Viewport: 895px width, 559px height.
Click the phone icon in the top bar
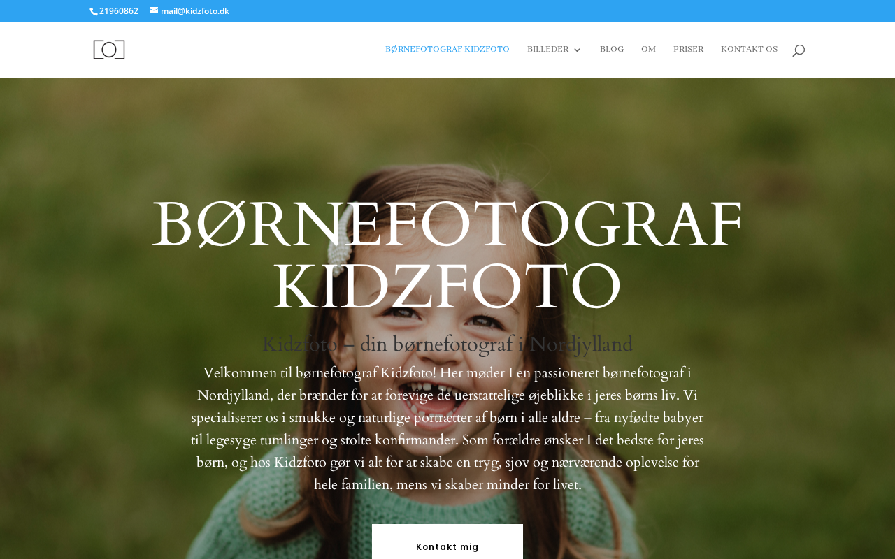tap(93, 11)
